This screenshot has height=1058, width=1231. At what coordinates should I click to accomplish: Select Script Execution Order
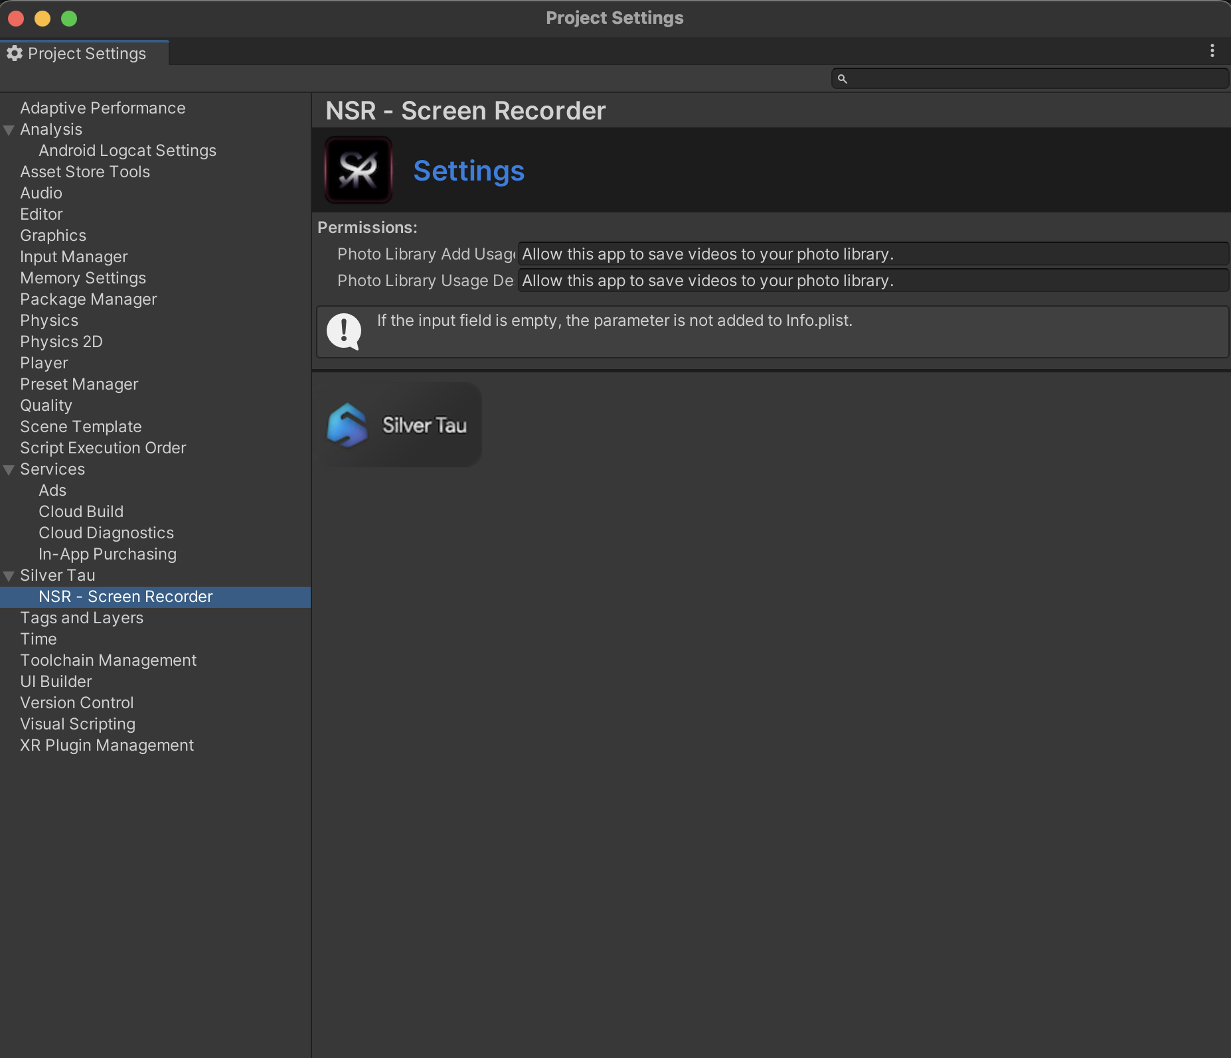click(x=103, y=448)
